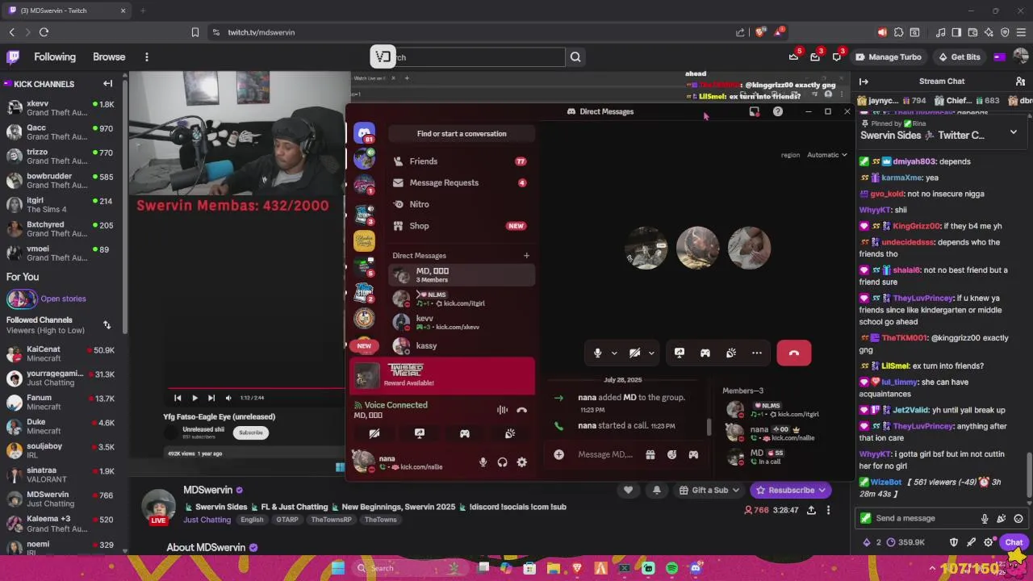Open Nitro page in Discord
The image size is (1033, 581).
(460, 204)
